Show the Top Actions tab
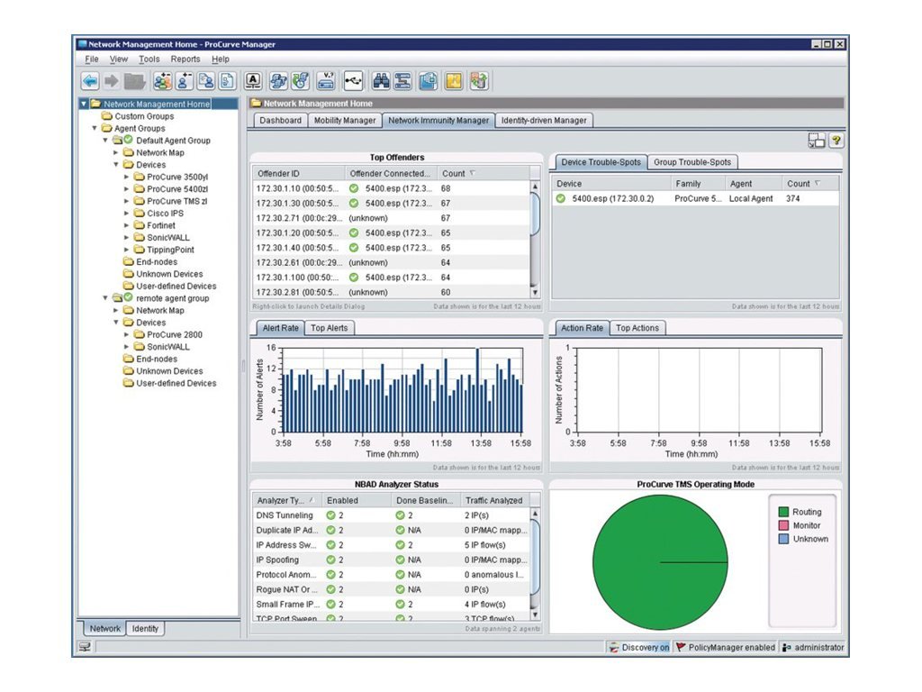The image size is (922, 692). [x=637, y=328]
